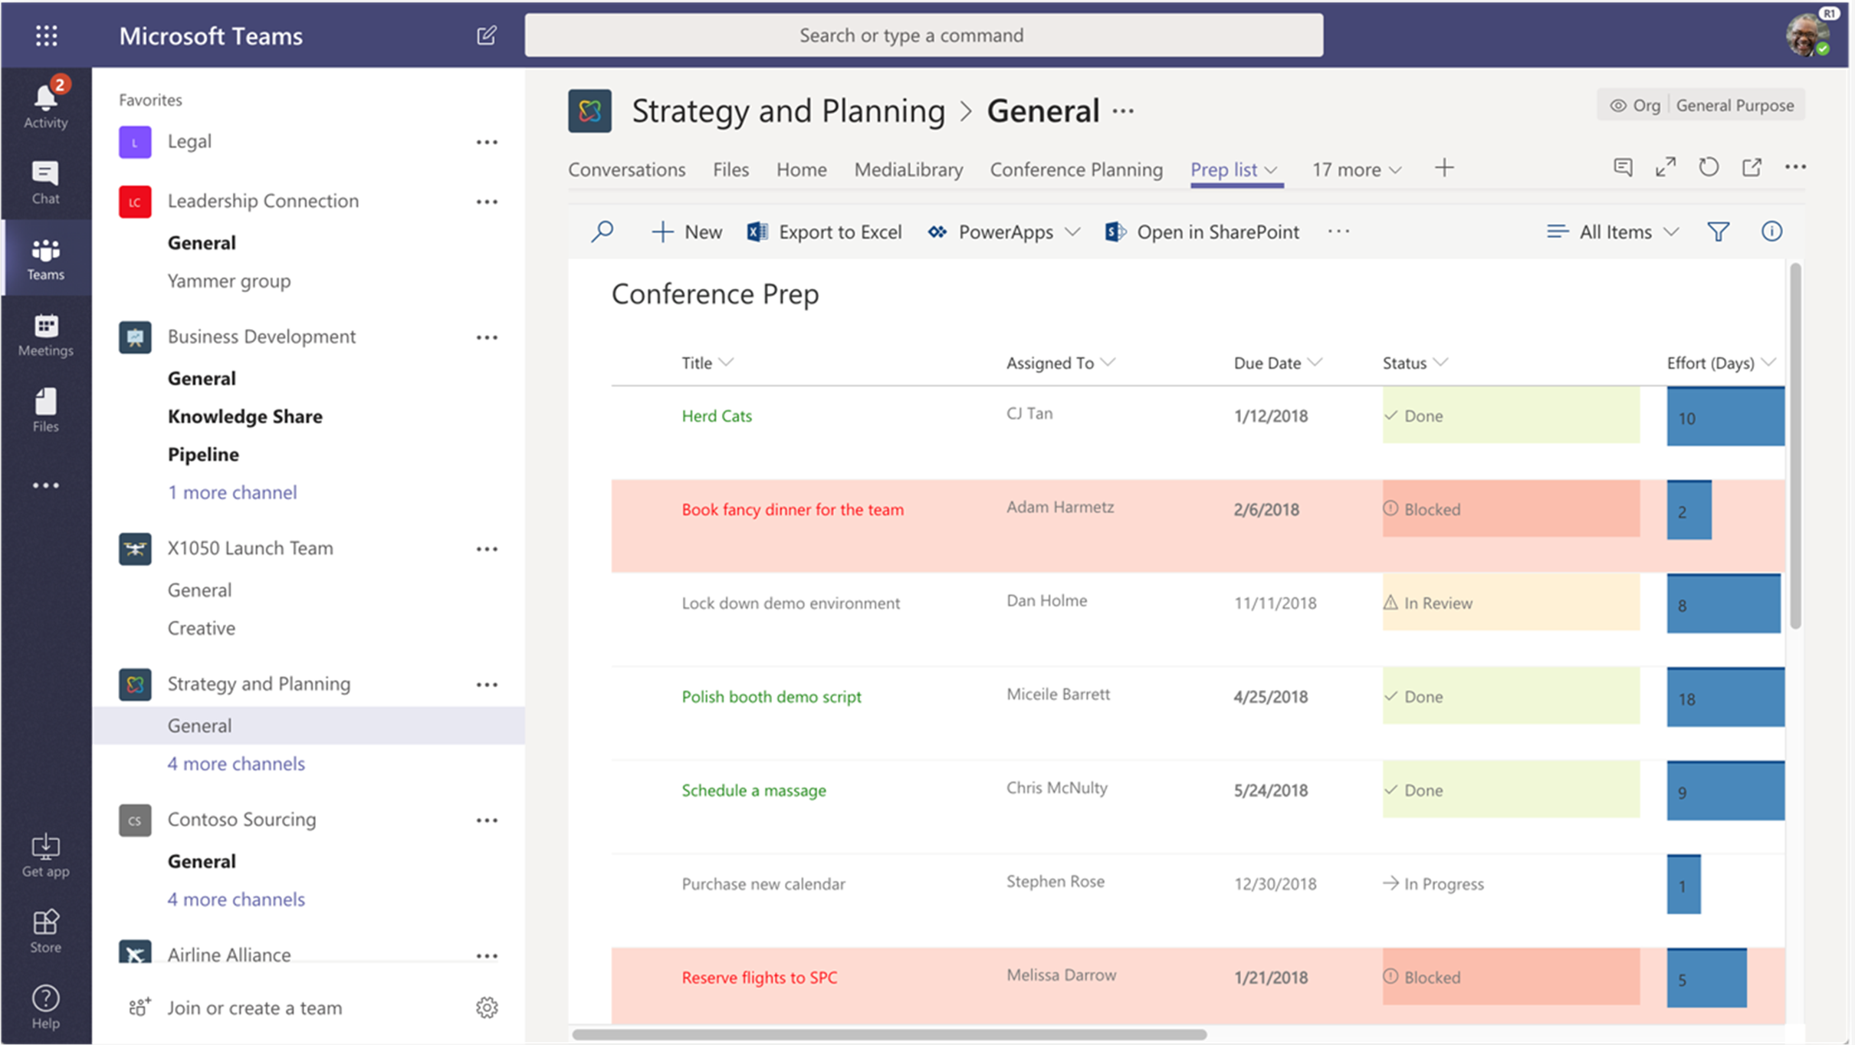Expand the Strategy and Planning channels
This screenshot has height=1045, width=1855.
[237, 764]
